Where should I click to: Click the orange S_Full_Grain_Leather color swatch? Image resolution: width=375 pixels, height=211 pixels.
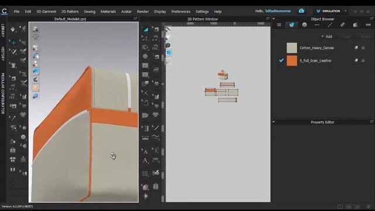(x=292, y=60)
